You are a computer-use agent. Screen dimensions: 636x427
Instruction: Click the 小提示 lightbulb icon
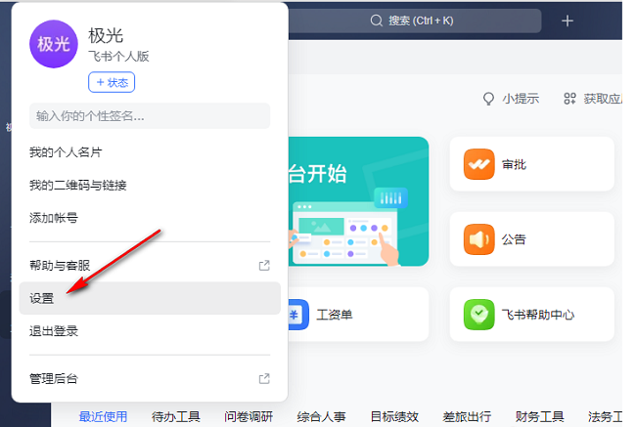tap(489, 99)
